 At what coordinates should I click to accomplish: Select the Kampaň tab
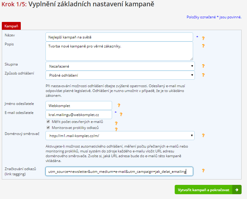point(11,26)
